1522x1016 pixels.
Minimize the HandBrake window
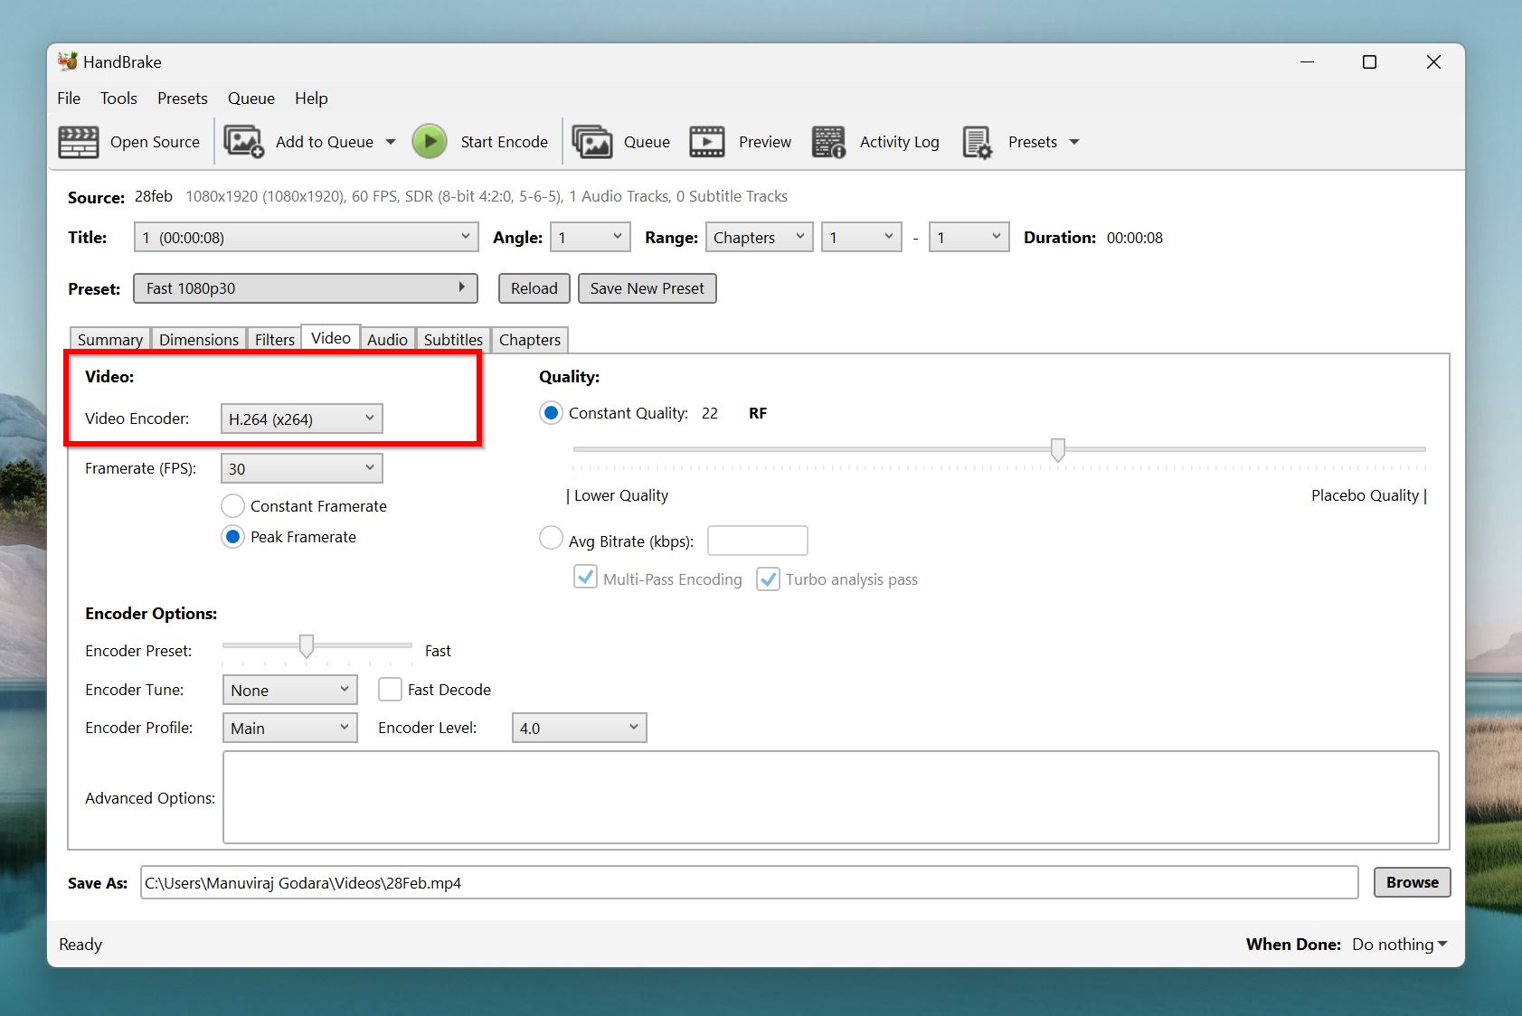1307,61
